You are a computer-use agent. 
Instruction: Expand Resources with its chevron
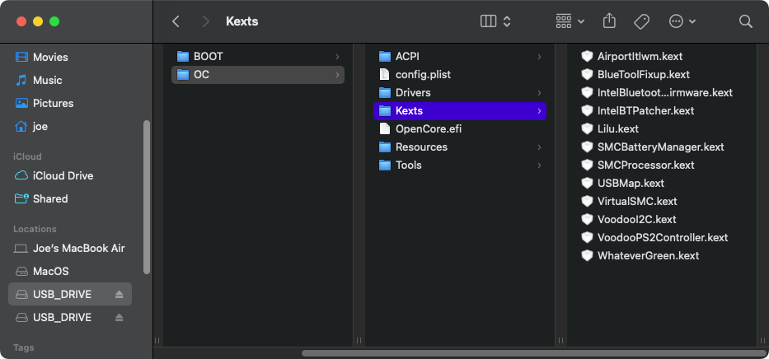click(x=540, y=147)
